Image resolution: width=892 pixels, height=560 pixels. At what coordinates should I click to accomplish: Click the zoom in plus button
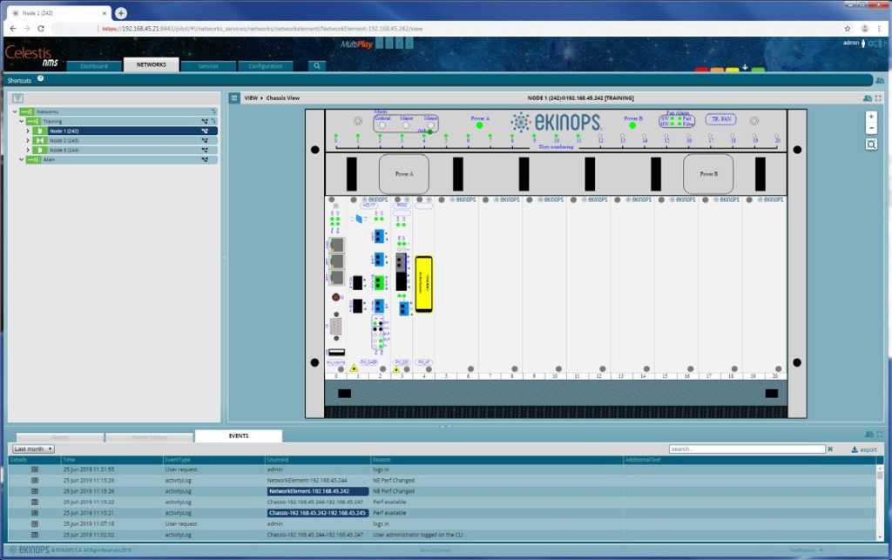pos(871,117)
